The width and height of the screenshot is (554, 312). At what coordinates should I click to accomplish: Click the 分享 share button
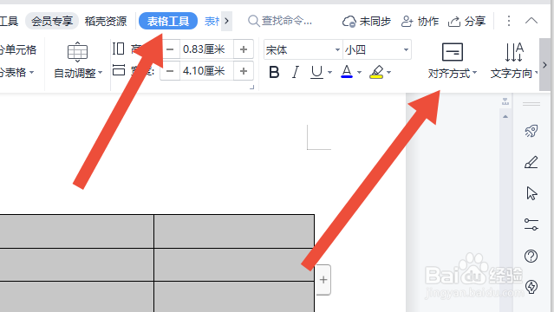pos(466,21)
